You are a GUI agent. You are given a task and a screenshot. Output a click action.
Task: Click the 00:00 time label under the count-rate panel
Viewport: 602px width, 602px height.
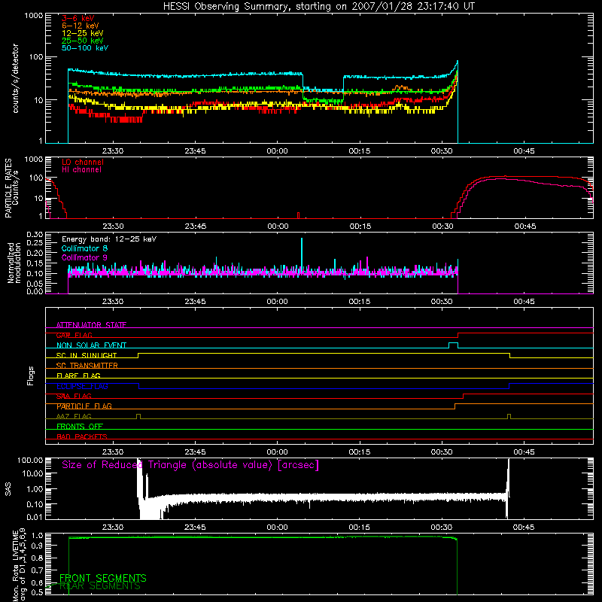pyautogui.click(x=277, y=151)
